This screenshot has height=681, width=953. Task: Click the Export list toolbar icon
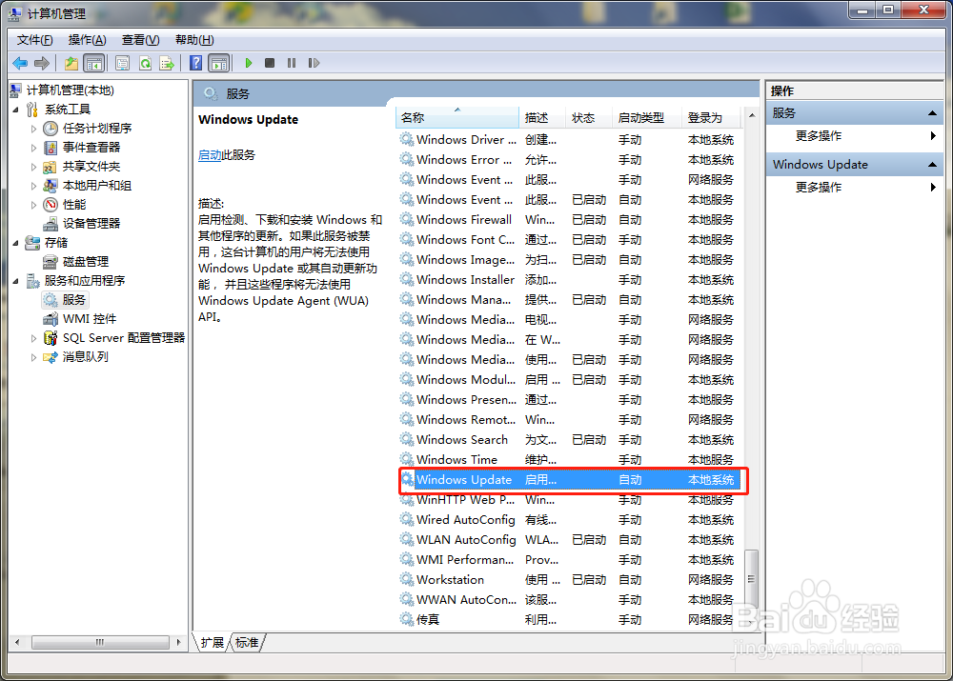[167, 63]
